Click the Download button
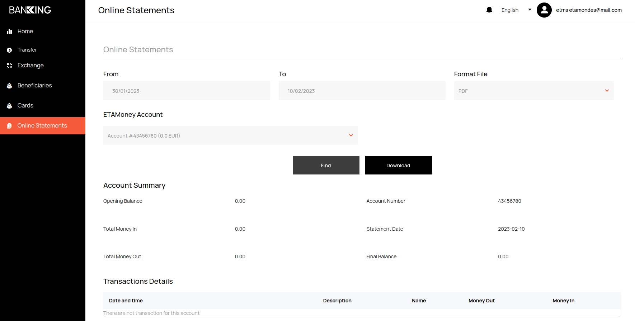Image resolution: width=635 pixels, height=321 pixels. (x=399, y=165)
